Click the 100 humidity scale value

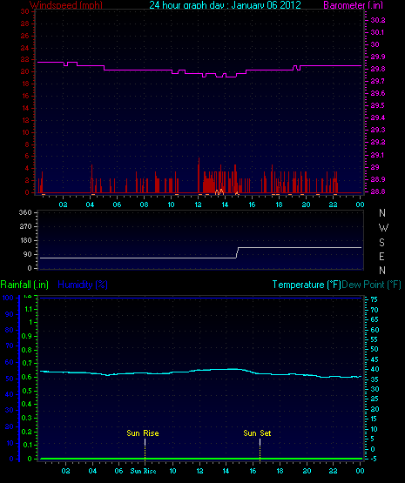pyautogui.click(x=8, y=298)
